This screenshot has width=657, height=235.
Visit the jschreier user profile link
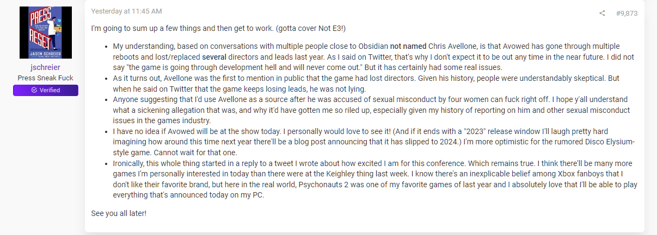46,67
